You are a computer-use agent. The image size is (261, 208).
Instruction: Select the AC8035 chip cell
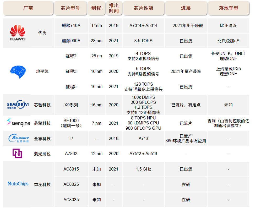click(x=71, y=200)
